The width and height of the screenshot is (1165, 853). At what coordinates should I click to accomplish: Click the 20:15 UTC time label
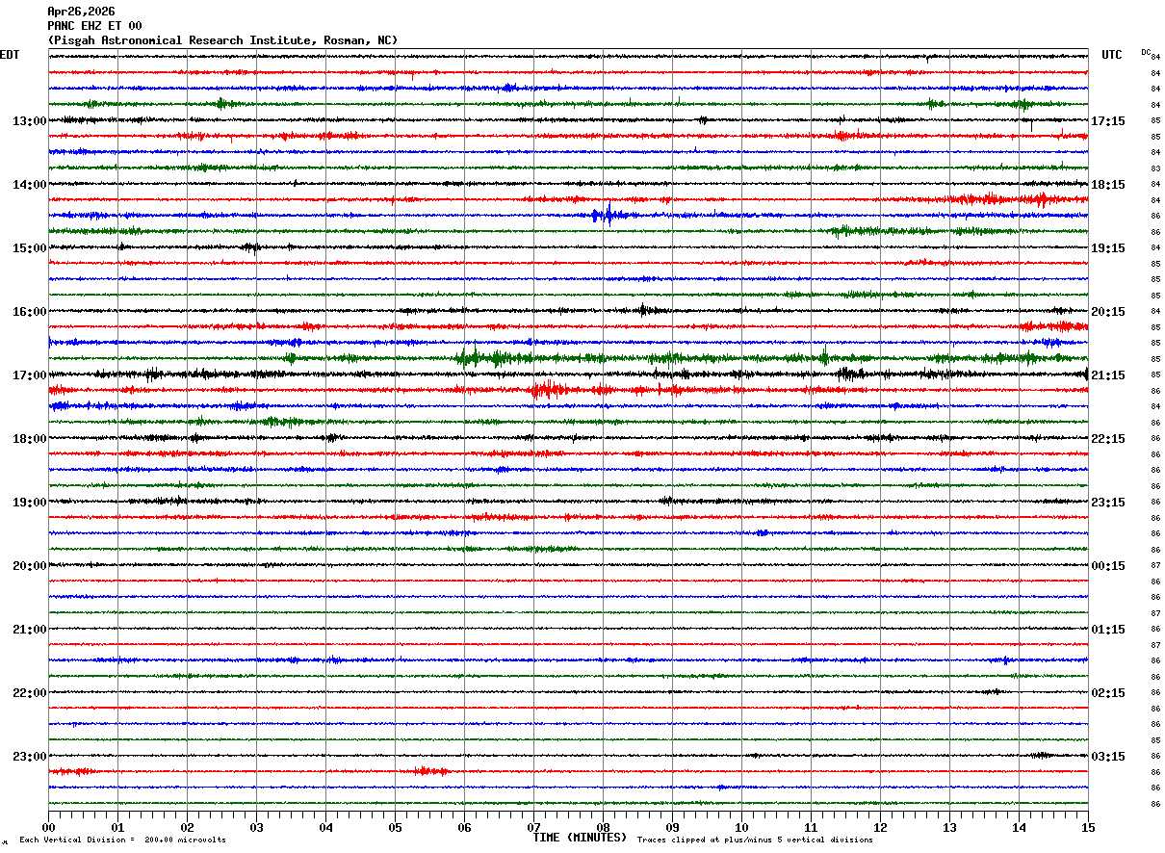[x=1108, y=312]
